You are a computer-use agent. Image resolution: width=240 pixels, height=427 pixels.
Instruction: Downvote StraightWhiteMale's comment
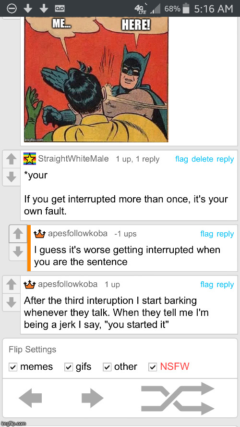coord(11,177)
